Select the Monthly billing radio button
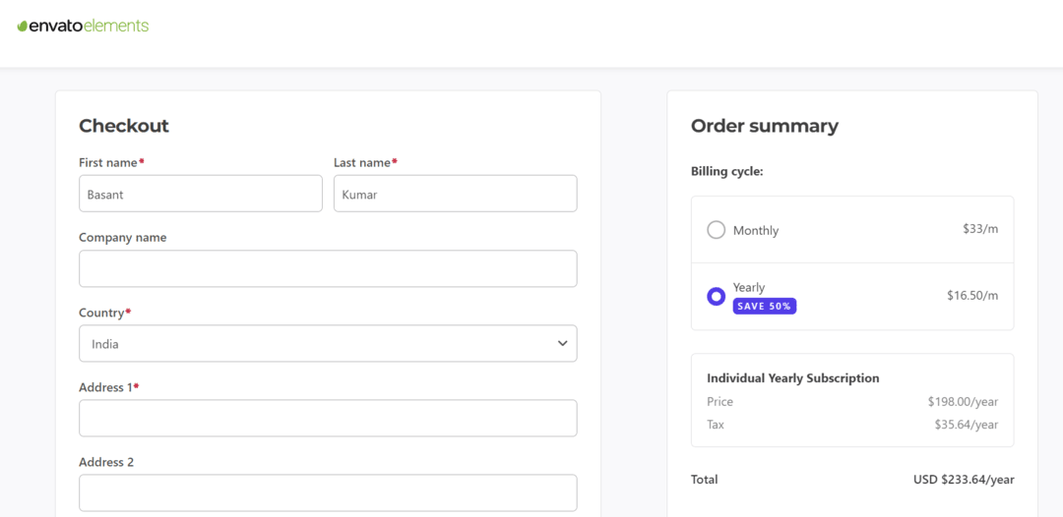Viewport: 1063px width, 517px height. click(x=716, y=230)
